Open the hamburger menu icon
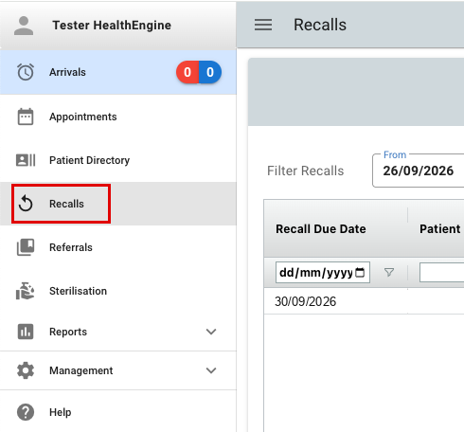The width and height of the screenshot is (464, 432). [x=263, y=25]
